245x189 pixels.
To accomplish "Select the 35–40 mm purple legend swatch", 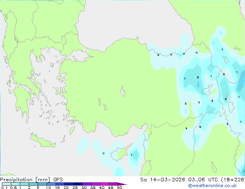I will click(x=96, y=184).
